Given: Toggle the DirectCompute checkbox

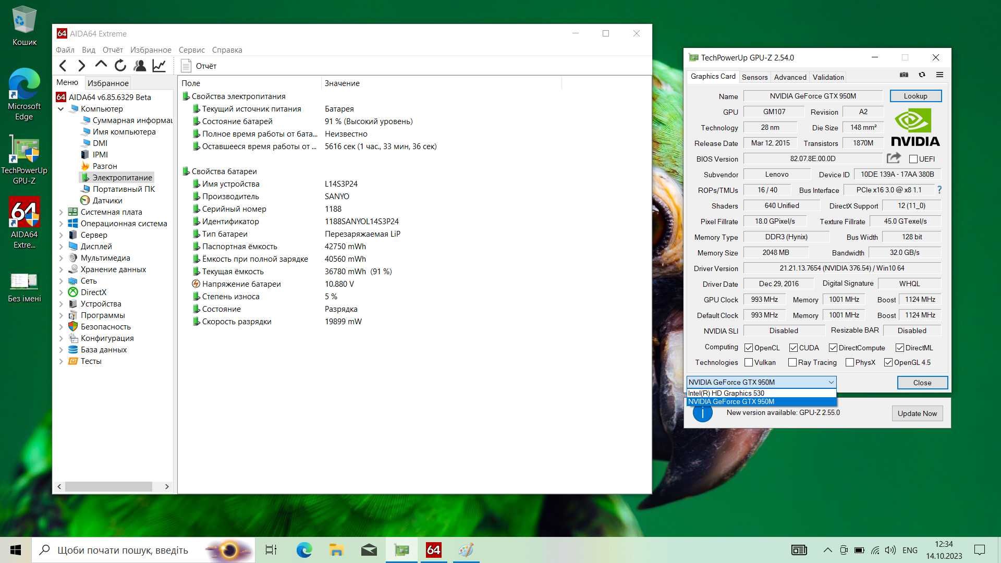Looking at the screenshot, I should pyautogui.click(x=833, y=348).
